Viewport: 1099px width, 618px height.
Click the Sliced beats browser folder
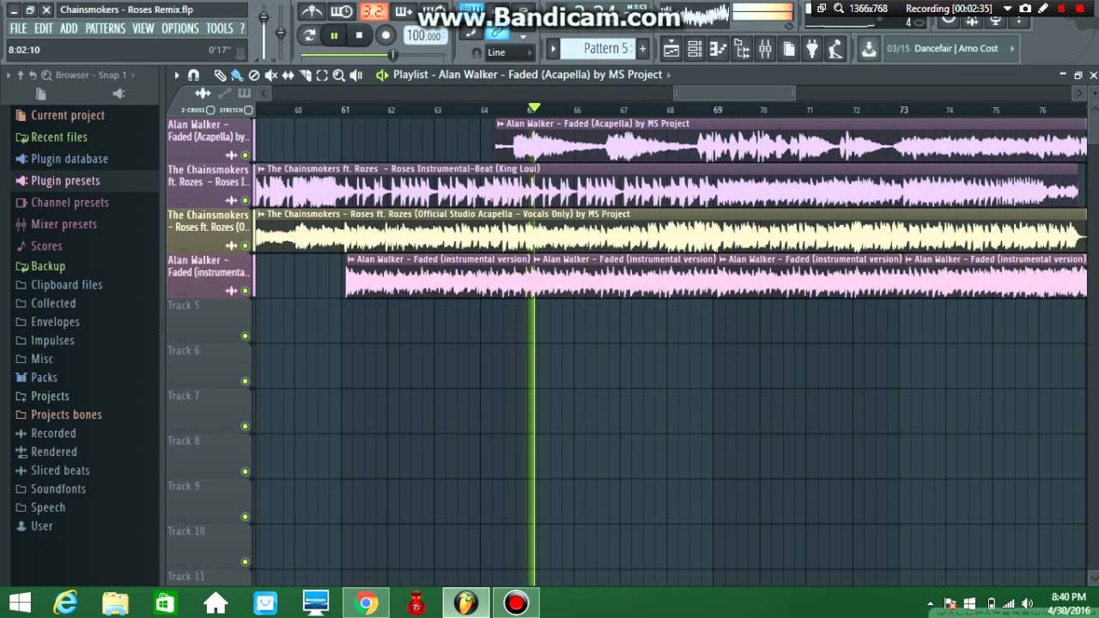point(52,470)
